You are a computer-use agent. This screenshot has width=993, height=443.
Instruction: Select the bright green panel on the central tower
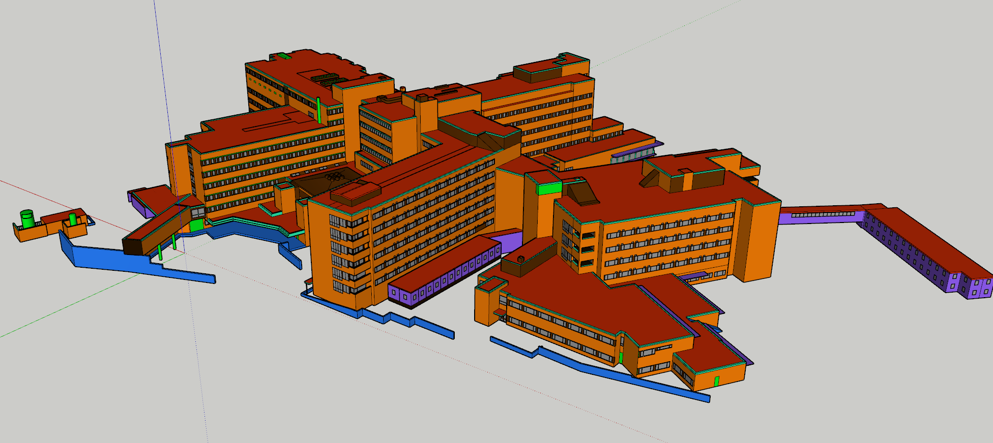[x=549, y=189]
